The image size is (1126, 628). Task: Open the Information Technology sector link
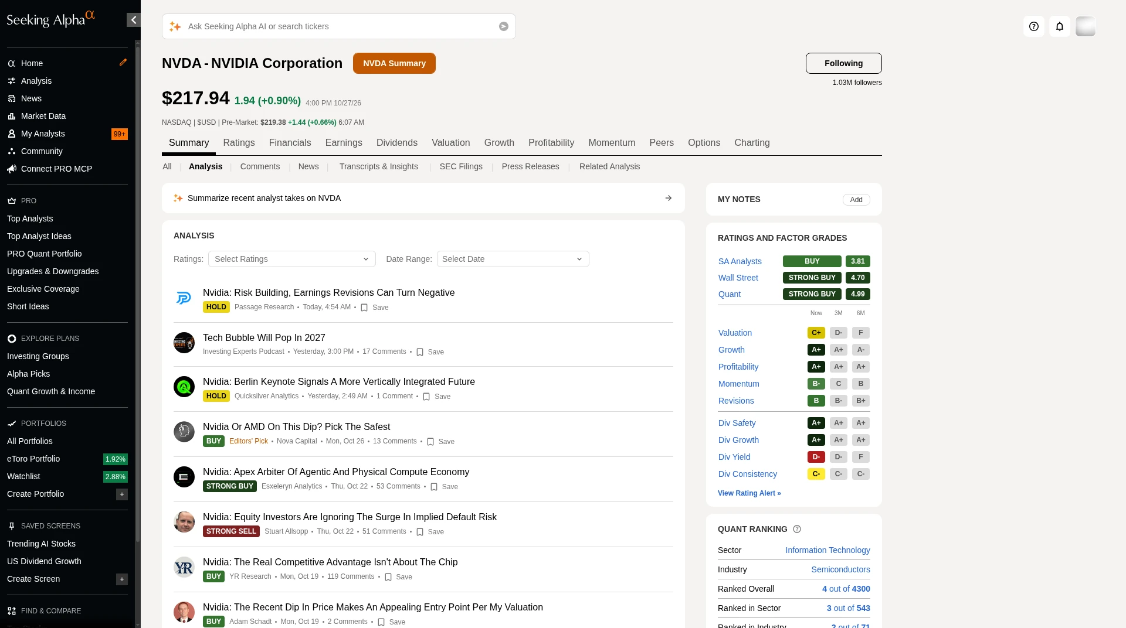827,550
